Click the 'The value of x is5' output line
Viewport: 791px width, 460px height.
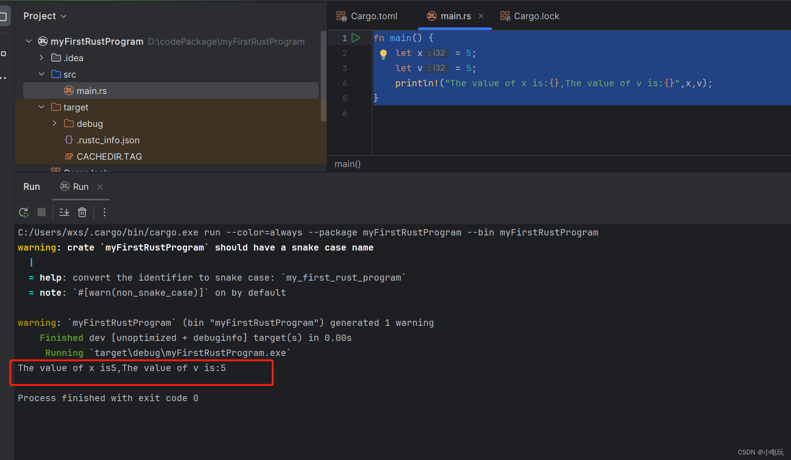122,368
